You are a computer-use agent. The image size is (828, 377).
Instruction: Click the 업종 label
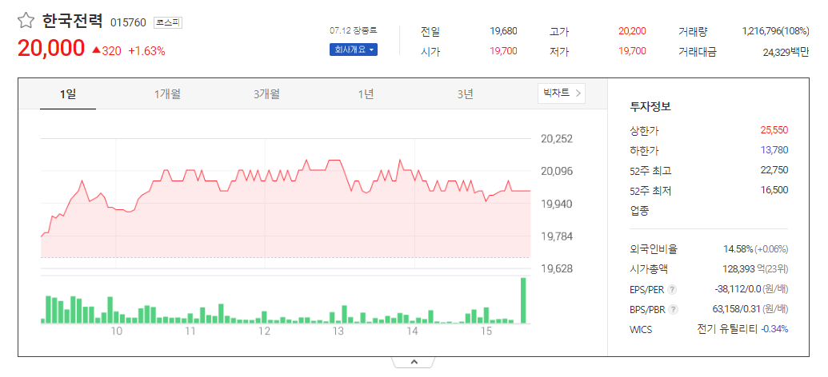point(639,211)
